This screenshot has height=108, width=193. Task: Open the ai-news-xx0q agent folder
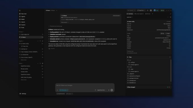pyautogui.click(x=31, y=44)
